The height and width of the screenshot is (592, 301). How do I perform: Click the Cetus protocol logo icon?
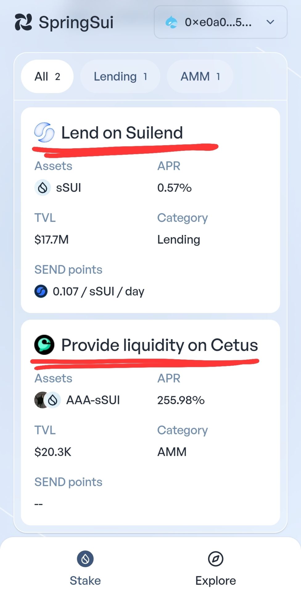pos(44,345)
